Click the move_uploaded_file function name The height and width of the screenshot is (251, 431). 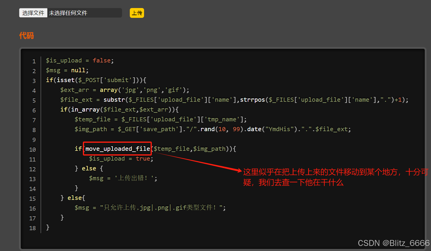(x=118, y=149)
